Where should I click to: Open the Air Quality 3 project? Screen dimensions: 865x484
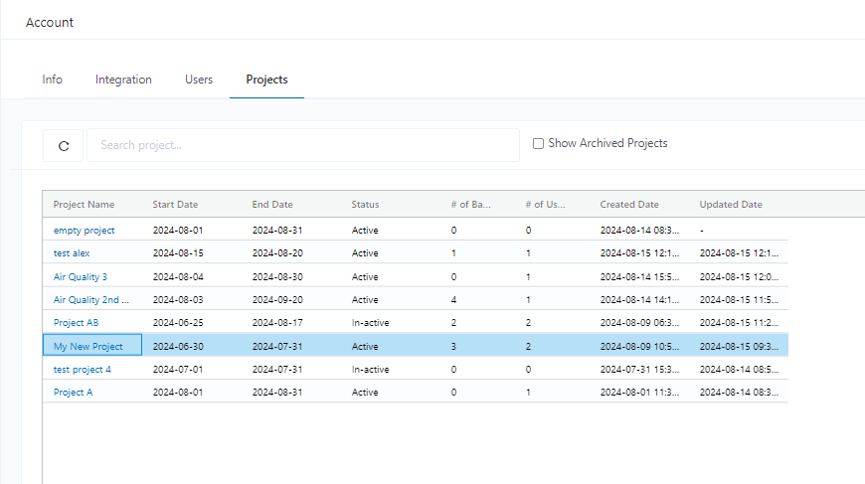tap(80, 276)
